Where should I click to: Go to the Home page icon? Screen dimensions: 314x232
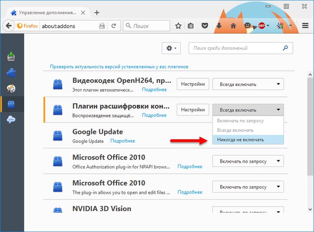point(233,26)
